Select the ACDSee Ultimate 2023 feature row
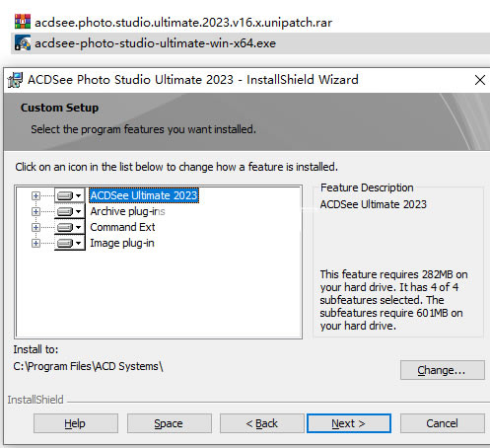Image resolution: width=490 pixels, height=448 pixels. (144, 195)
